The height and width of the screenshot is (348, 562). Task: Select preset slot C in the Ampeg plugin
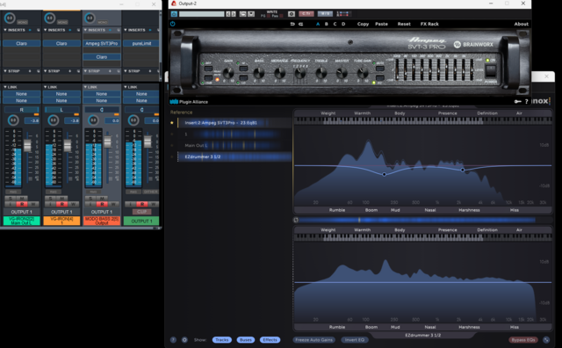(335, 24)
